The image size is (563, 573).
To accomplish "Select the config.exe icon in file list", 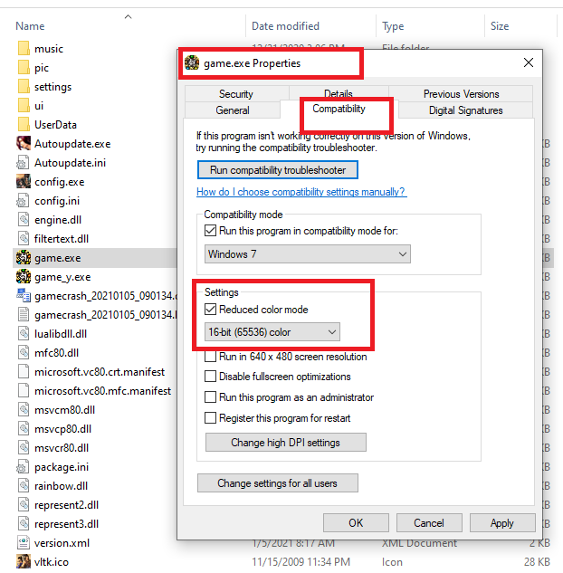I will pyautogui.click(x=24, y=182).
